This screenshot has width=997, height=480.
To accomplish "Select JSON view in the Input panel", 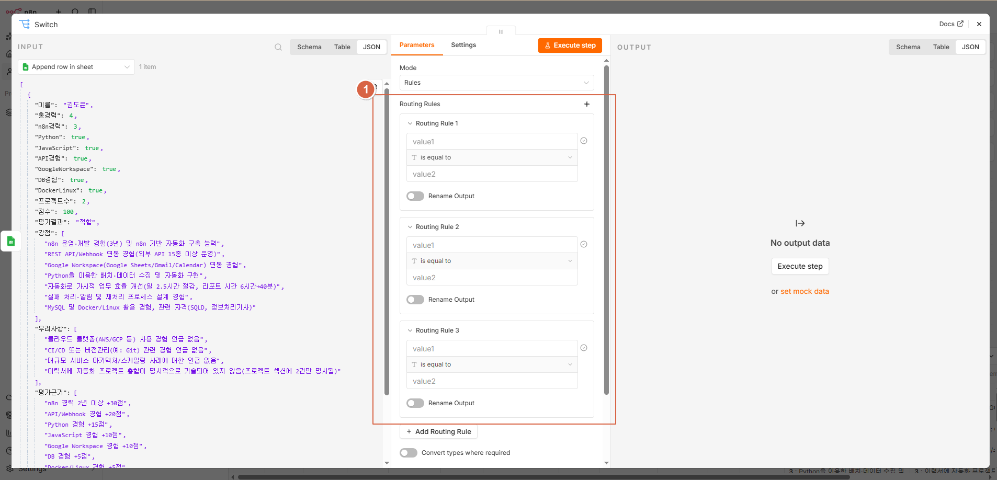I will tap(371, 47).
